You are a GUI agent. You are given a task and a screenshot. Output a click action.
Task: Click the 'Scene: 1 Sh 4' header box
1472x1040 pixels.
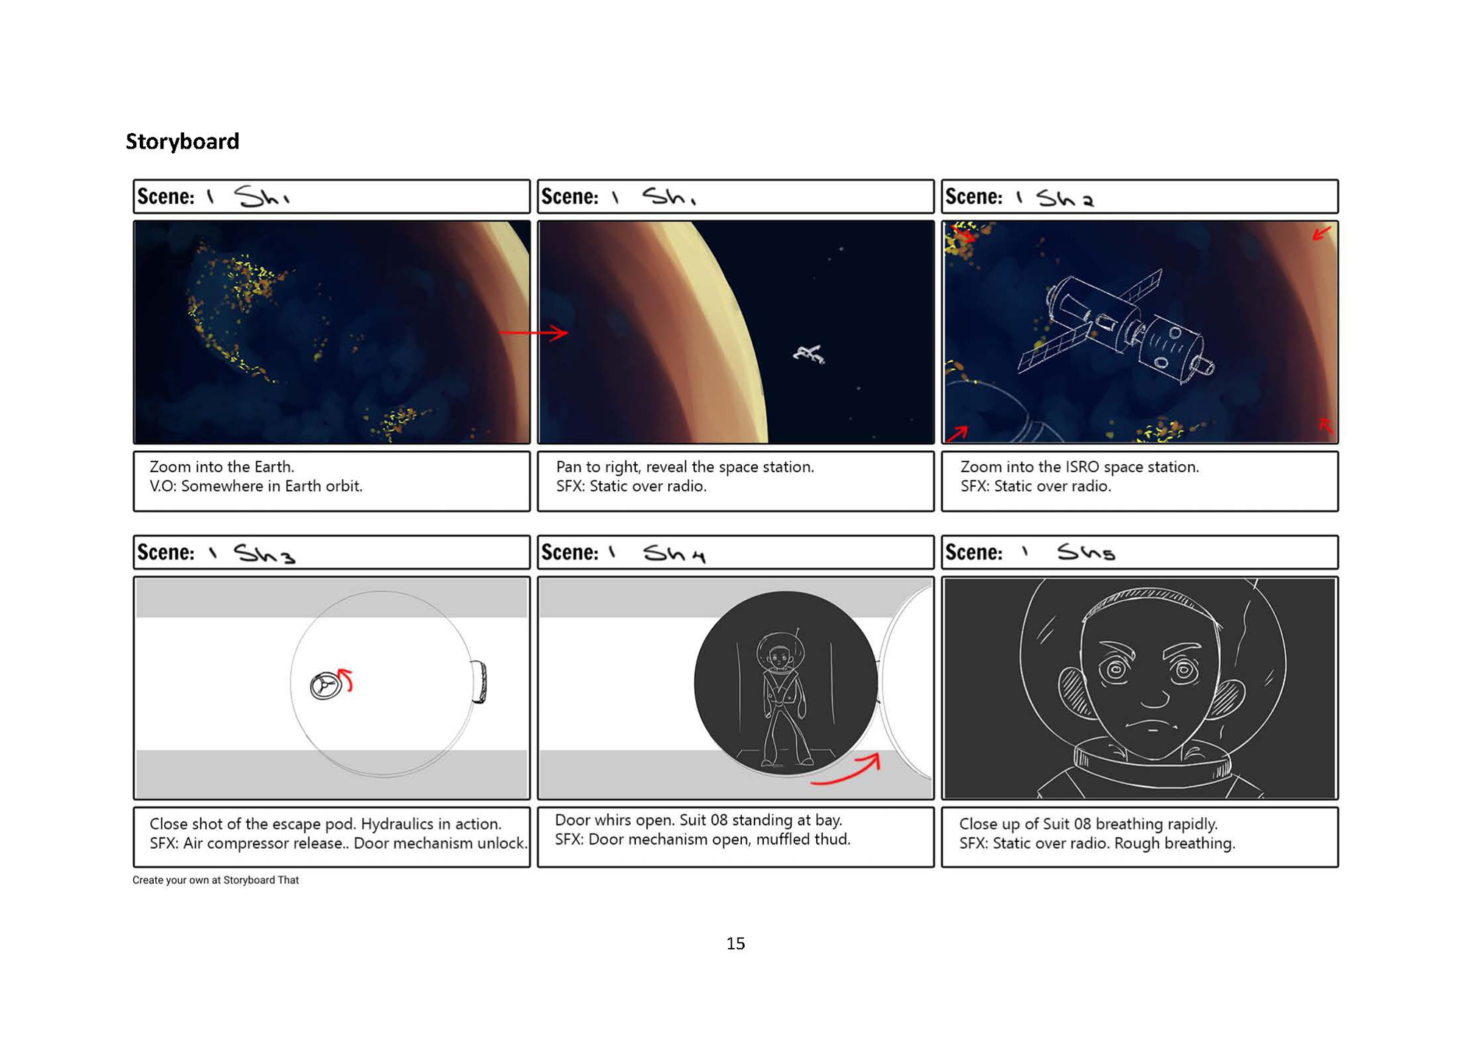(735, 552)
